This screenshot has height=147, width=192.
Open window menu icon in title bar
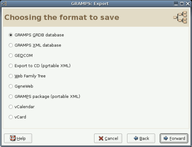click(4, 3)
